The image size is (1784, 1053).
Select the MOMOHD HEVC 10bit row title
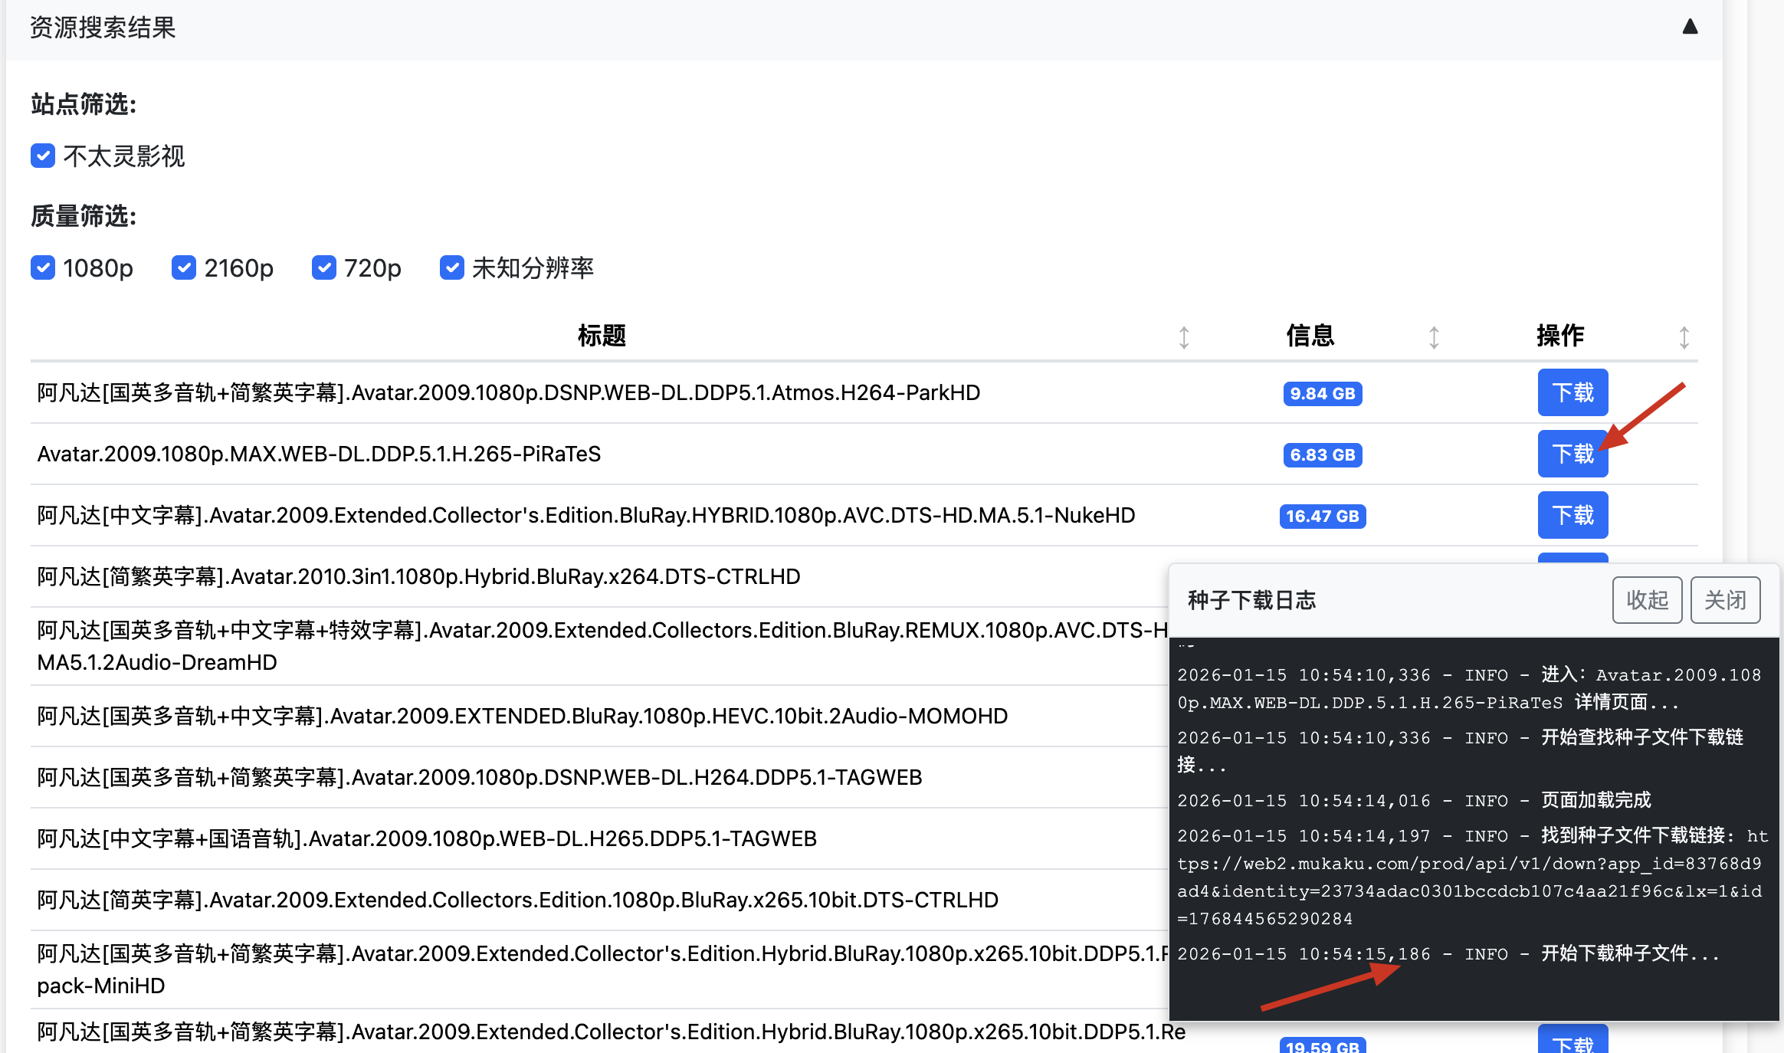523,716
